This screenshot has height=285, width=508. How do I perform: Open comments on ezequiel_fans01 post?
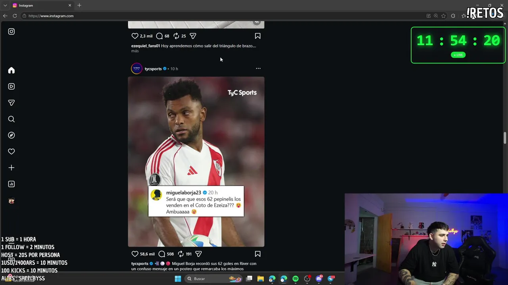(x=159, y=36)
